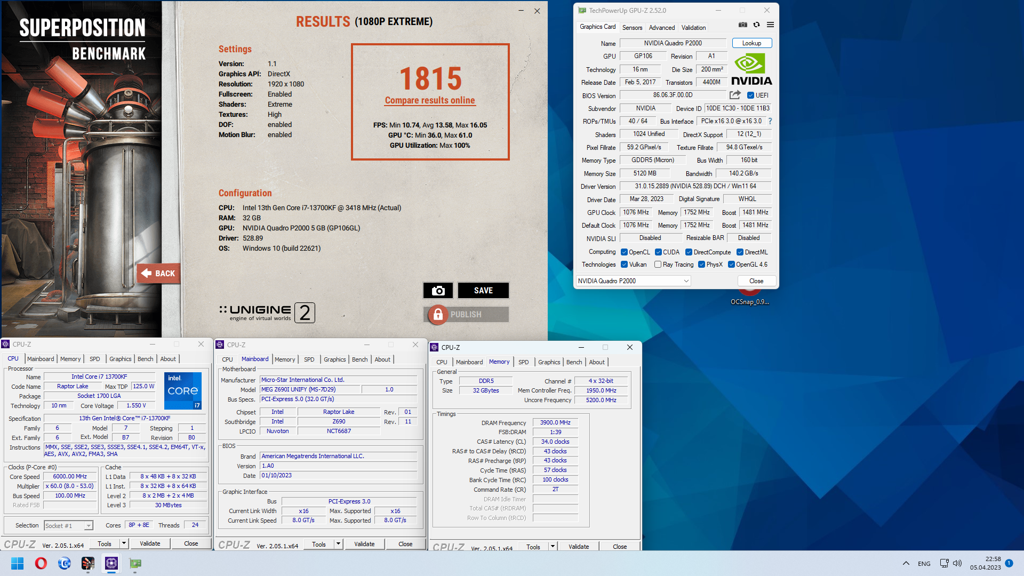Expand Tools dropdown arrow in CPU-Z Mainboard window
The width and height of the screenshot is (1024, 576).
pos(338,544)
